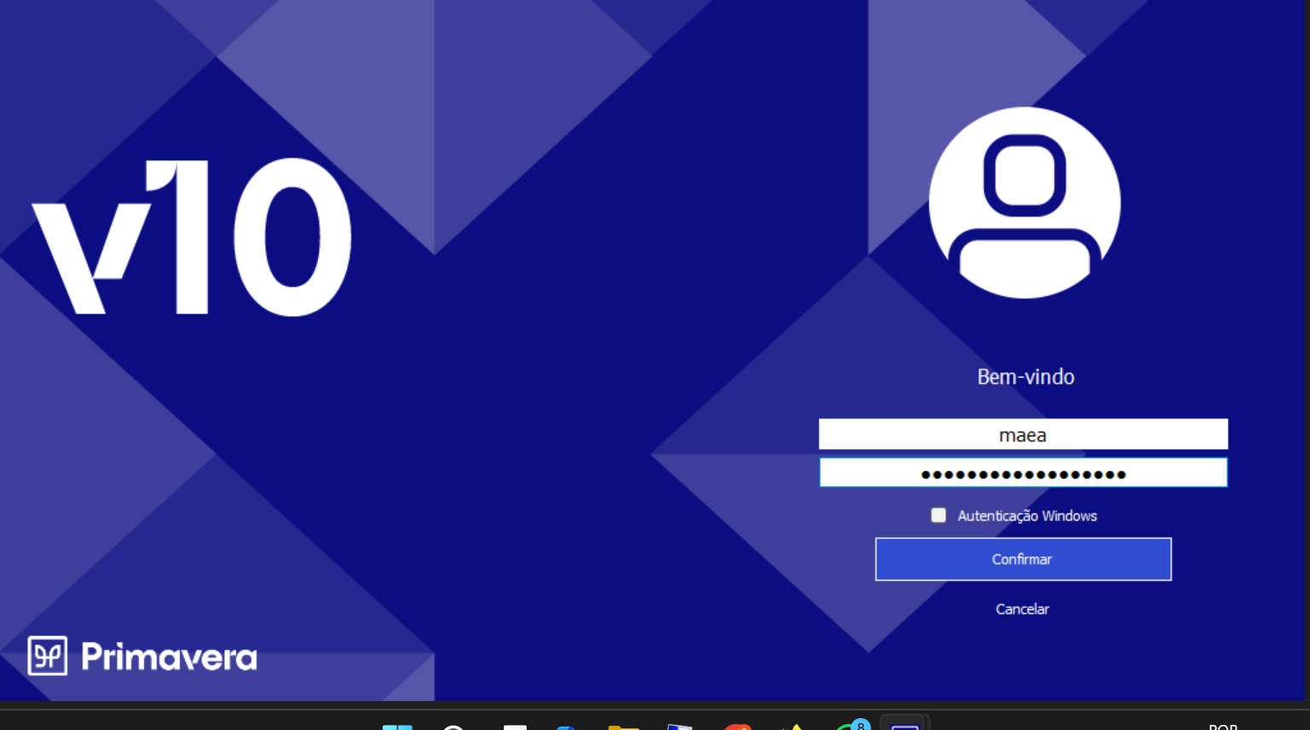Click the Confirmar button to log in
1310x730 pixels.
pyautogui.click(x=1023, y=559)
